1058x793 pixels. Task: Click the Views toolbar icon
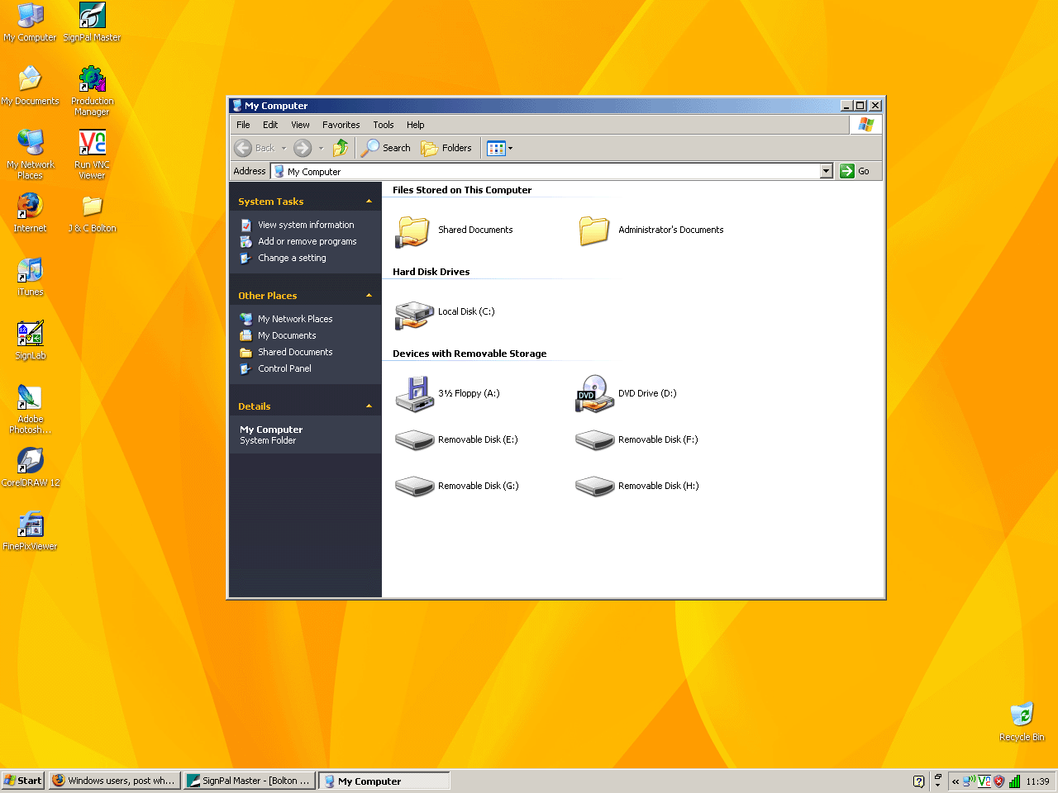tap(496, 149)
